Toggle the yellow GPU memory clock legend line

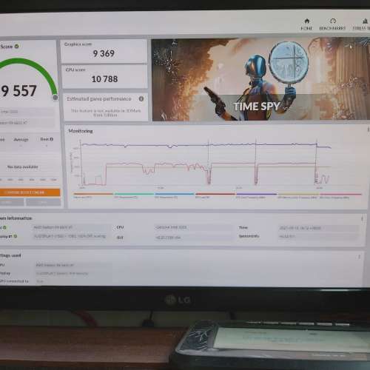[x=298, y=194]
